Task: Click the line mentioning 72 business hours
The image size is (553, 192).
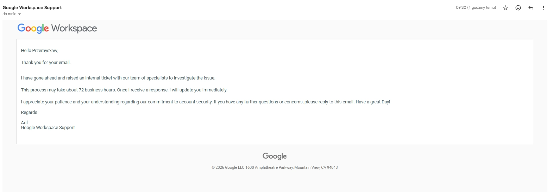Action: (124, 90)
